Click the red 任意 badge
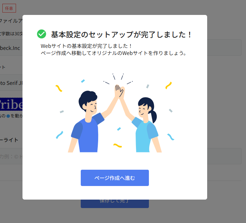246x223 pixels. click(9, 8)
